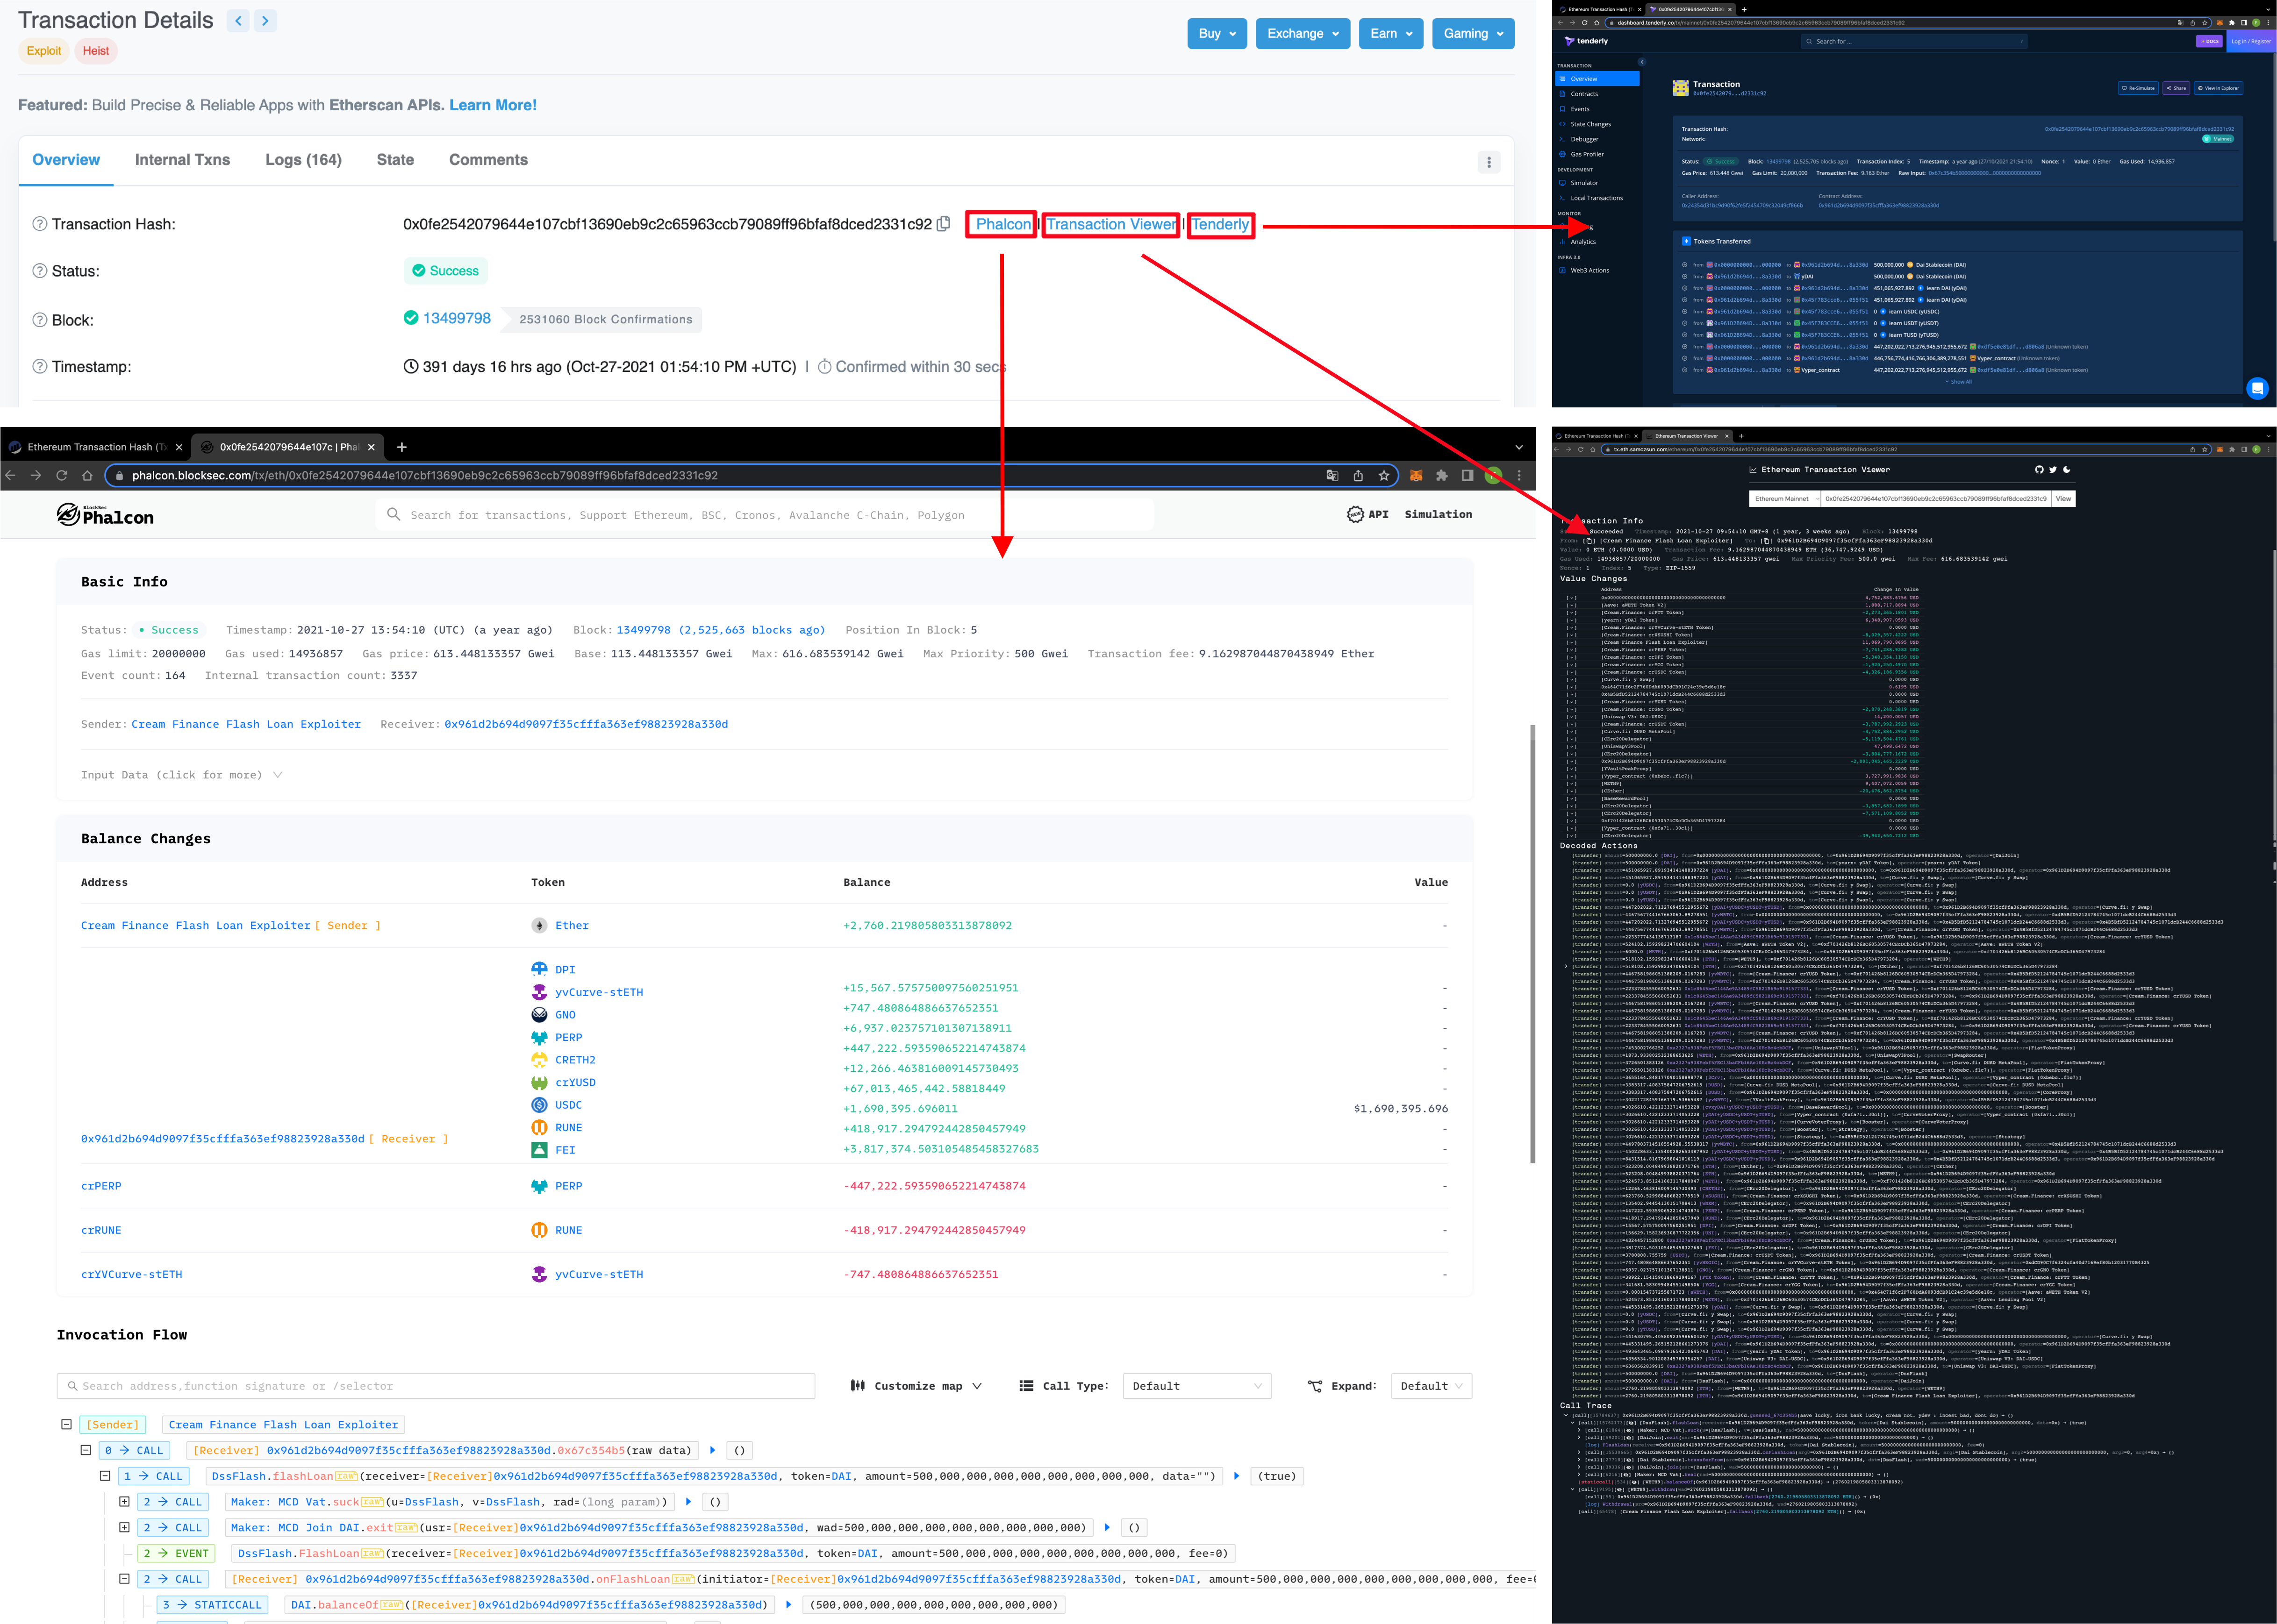Open State Changes in Tenderly sidebar

pyautogui.click(x=1591, y=124)
